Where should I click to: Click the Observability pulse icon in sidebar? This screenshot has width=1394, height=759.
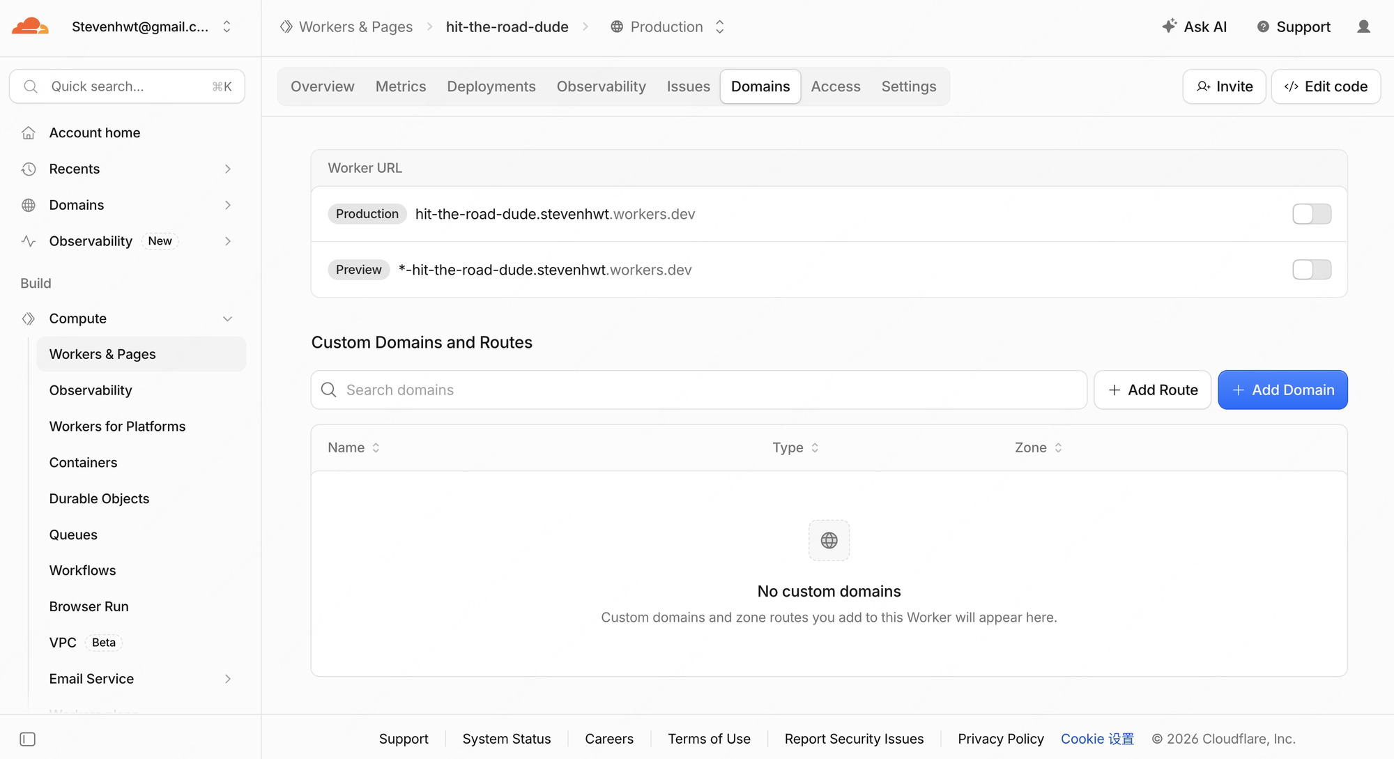(29, 241)
